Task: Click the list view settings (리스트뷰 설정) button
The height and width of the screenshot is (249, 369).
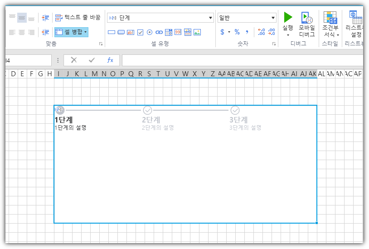Action: point(355,24)
